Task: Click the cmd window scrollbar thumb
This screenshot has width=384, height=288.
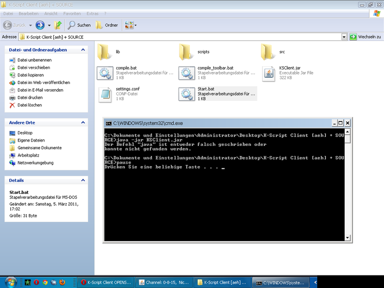Action: [x=347, y=139]
